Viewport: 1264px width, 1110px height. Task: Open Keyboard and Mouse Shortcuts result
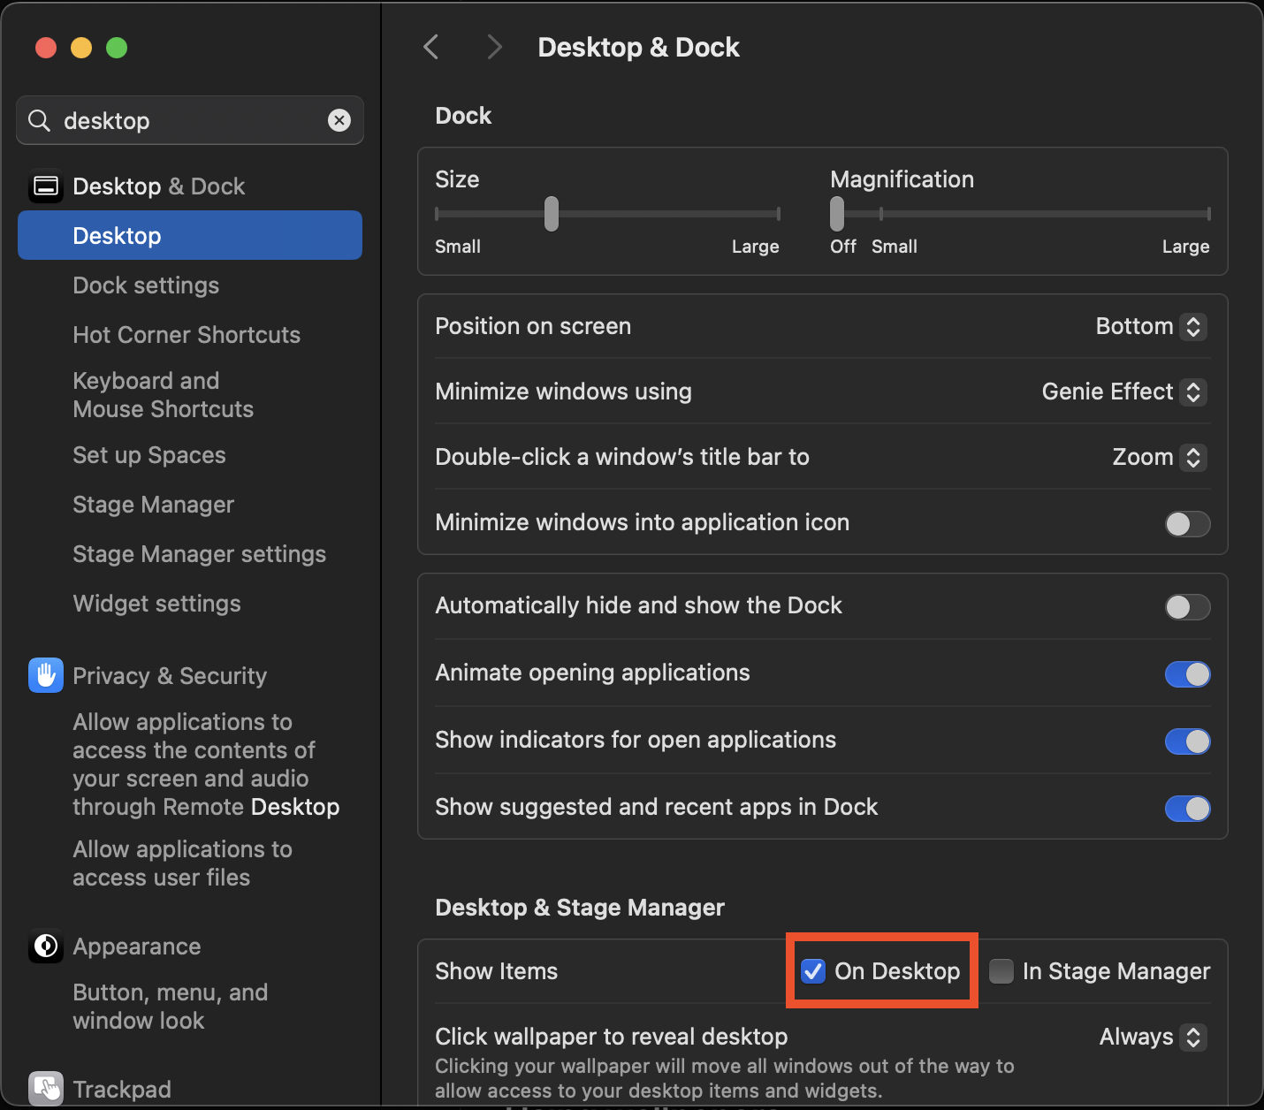(163, 395)
